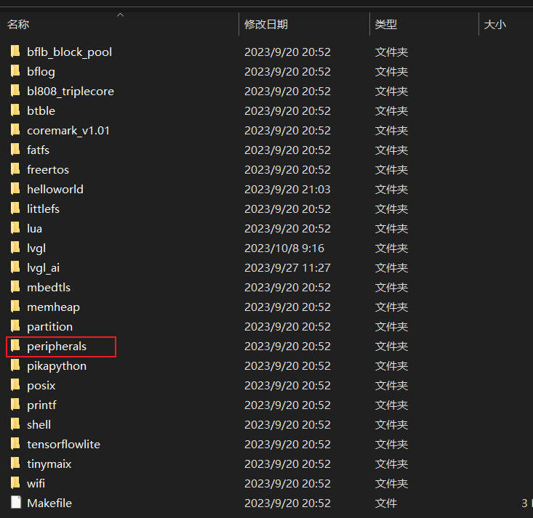Click the shell folder icon

[15, 424]
